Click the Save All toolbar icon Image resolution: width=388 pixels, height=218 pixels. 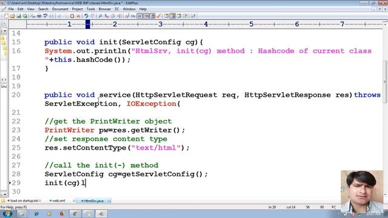(x=25, y=16)
